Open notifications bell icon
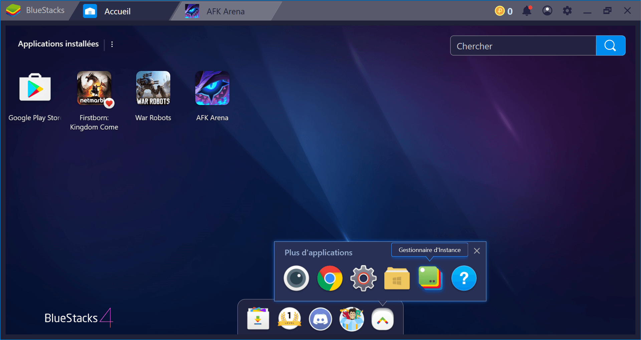Viewport: 641px width, 340px height. tap(527, 11)
